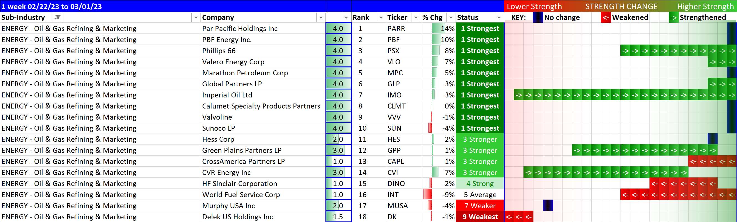Click the Company column header
Image resolution: width=737 pixels, height=222 pixels.
218,17
